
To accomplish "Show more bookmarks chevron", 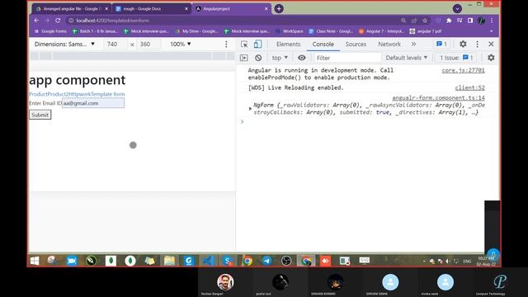I will 492,31.
